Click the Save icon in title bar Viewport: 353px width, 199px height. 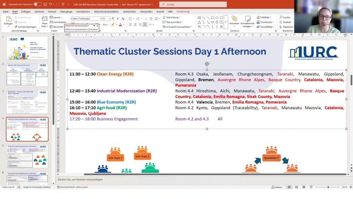(x=46, y=4)
